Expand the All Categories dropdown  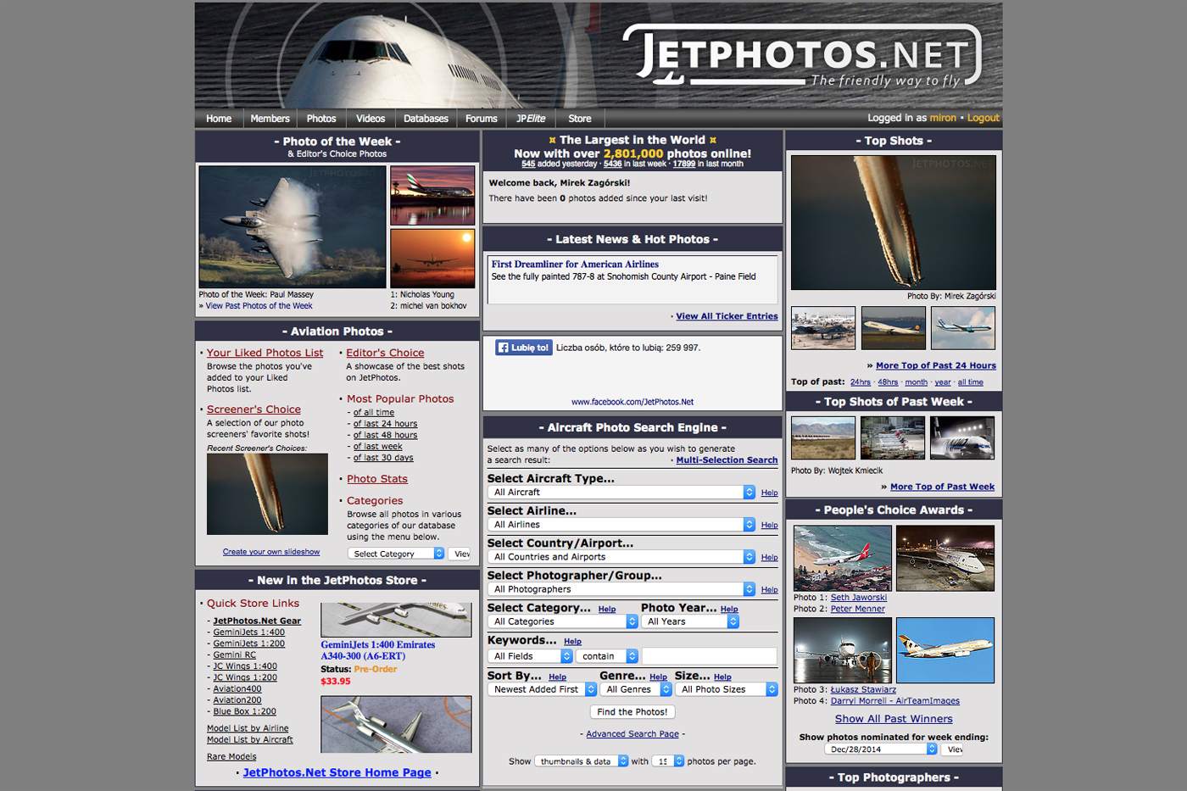[x=563, y=621]
